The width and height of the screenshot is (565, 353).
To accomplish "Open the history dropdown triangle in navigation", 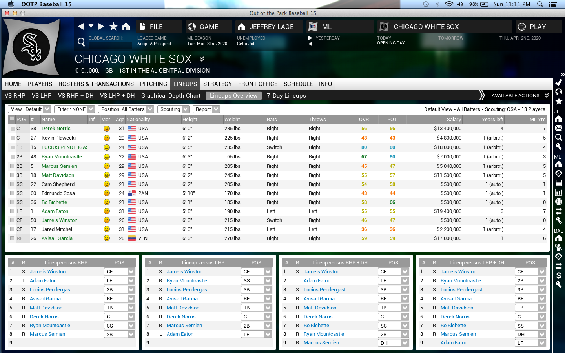I will point(91,26).
